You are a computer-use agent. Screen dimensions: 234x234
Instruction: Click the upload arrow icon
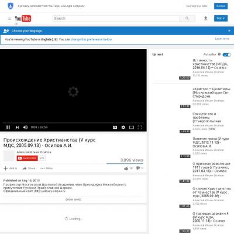click(x=205, y=18)
